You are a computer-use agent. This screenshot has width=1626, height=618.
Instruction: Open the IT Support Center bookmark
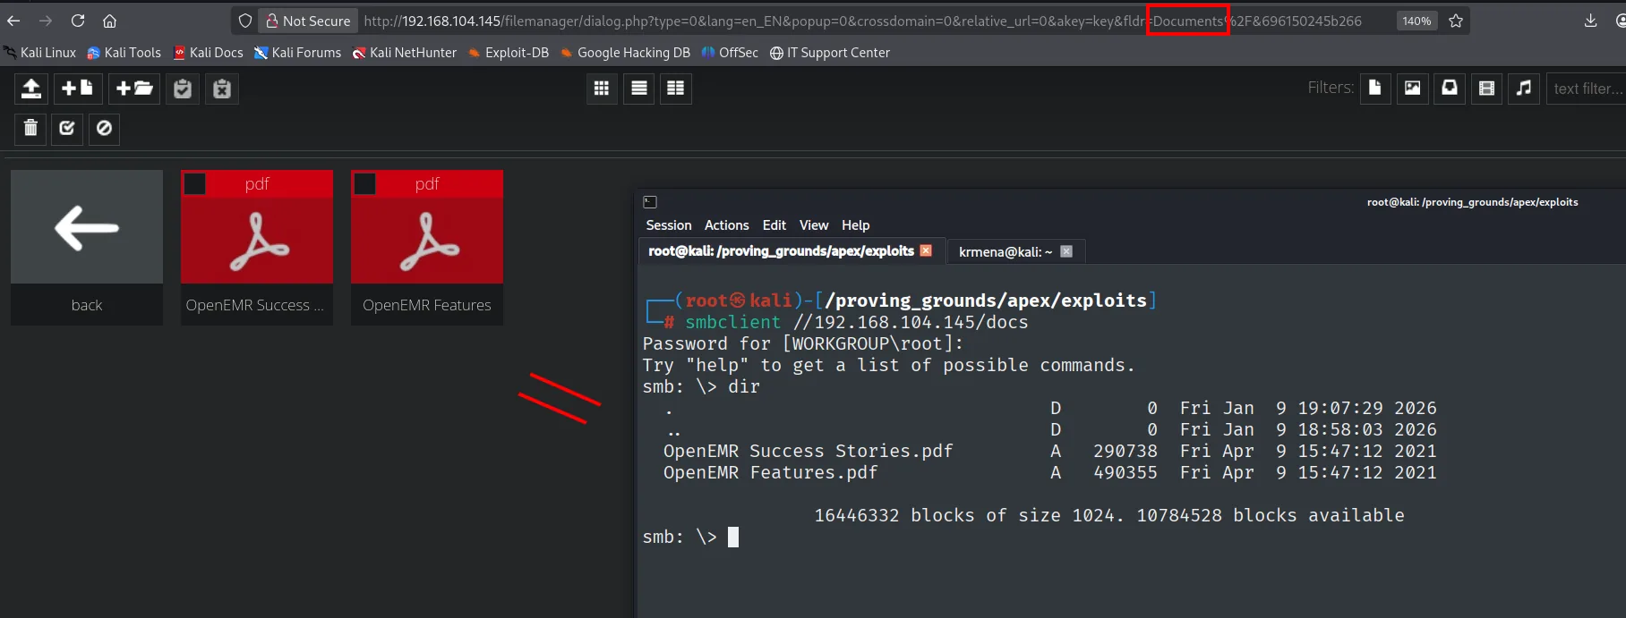pos(830,53)
